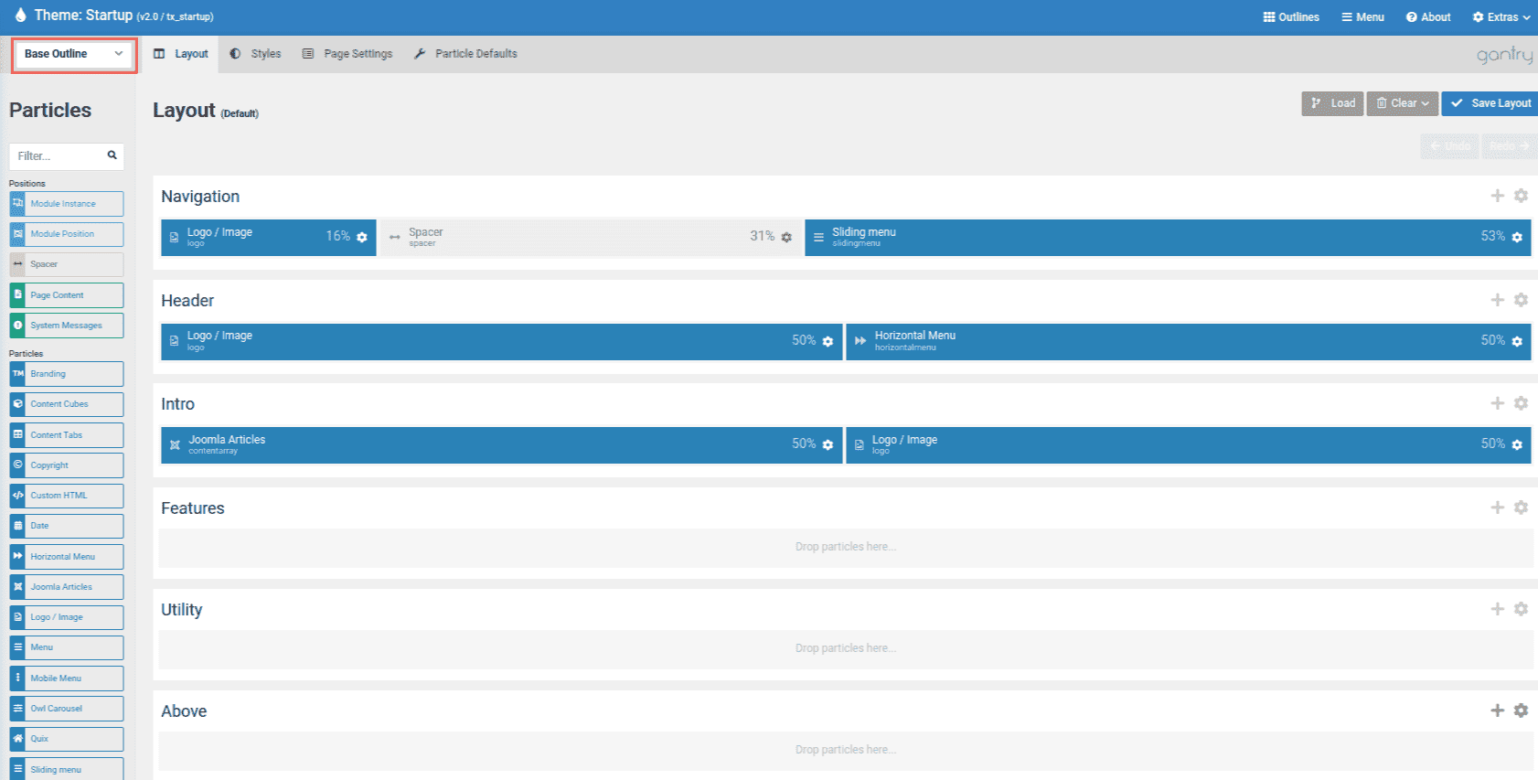Screen dimensions: 1538x780
Task: Expand the Extras menu
Action: [1501, 17]
